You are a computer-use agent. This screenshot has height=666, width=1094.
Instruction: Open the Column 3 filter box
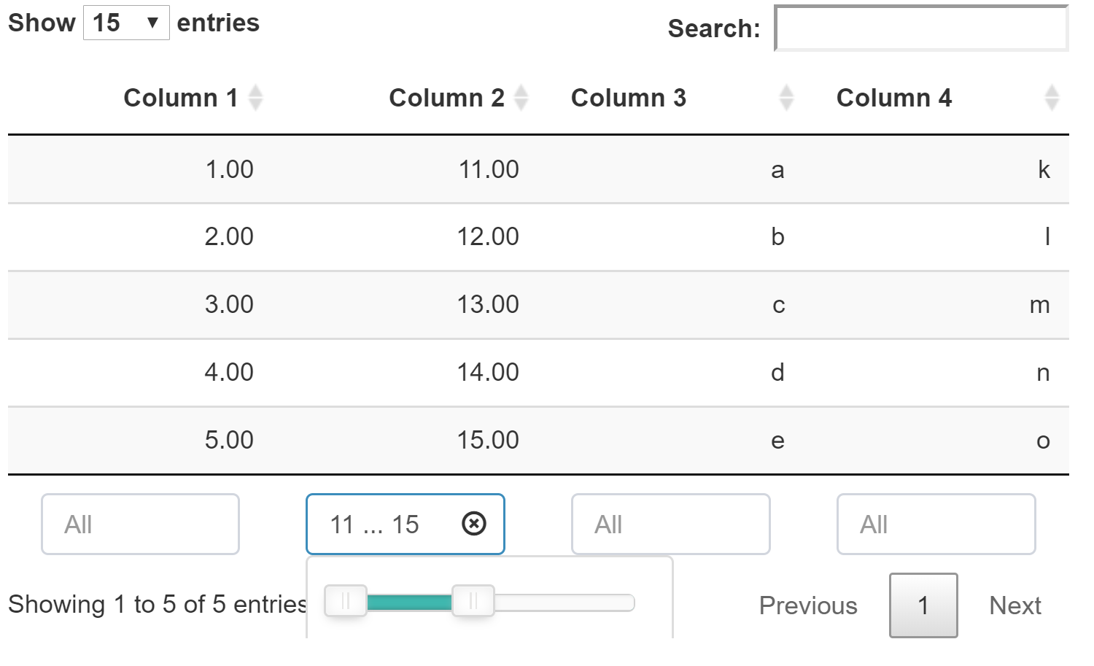tap(670, 524)
